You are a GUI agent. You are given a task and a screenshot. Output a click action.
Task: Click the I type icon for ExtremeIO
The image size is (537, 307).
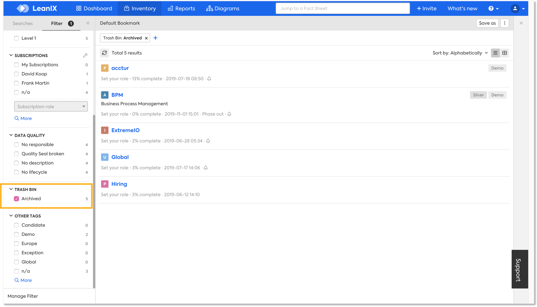point(104,130)
